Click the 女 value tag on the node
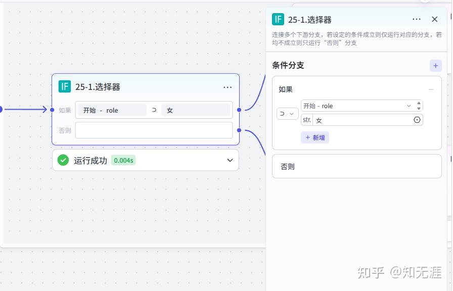The height and width of the screenshot is (291, 453). click(196, 110)
